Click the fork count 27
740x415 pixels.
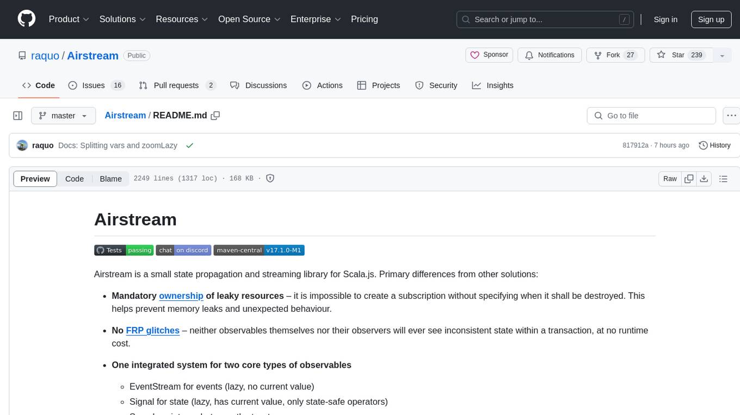(631, 55)
